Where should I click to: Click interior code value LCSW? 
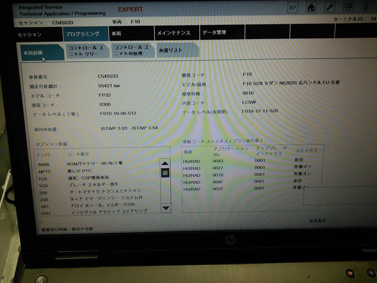point(249,102)
